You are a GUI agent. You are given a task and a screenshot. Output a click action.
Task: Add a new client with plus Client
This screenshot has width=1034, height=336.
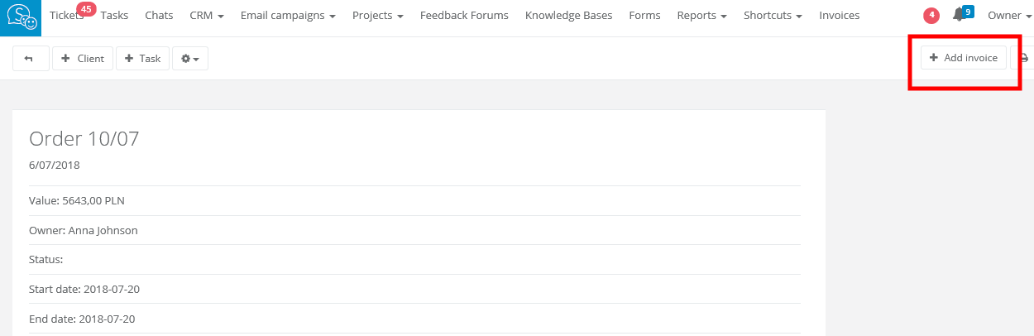click(x=83, y=59)
